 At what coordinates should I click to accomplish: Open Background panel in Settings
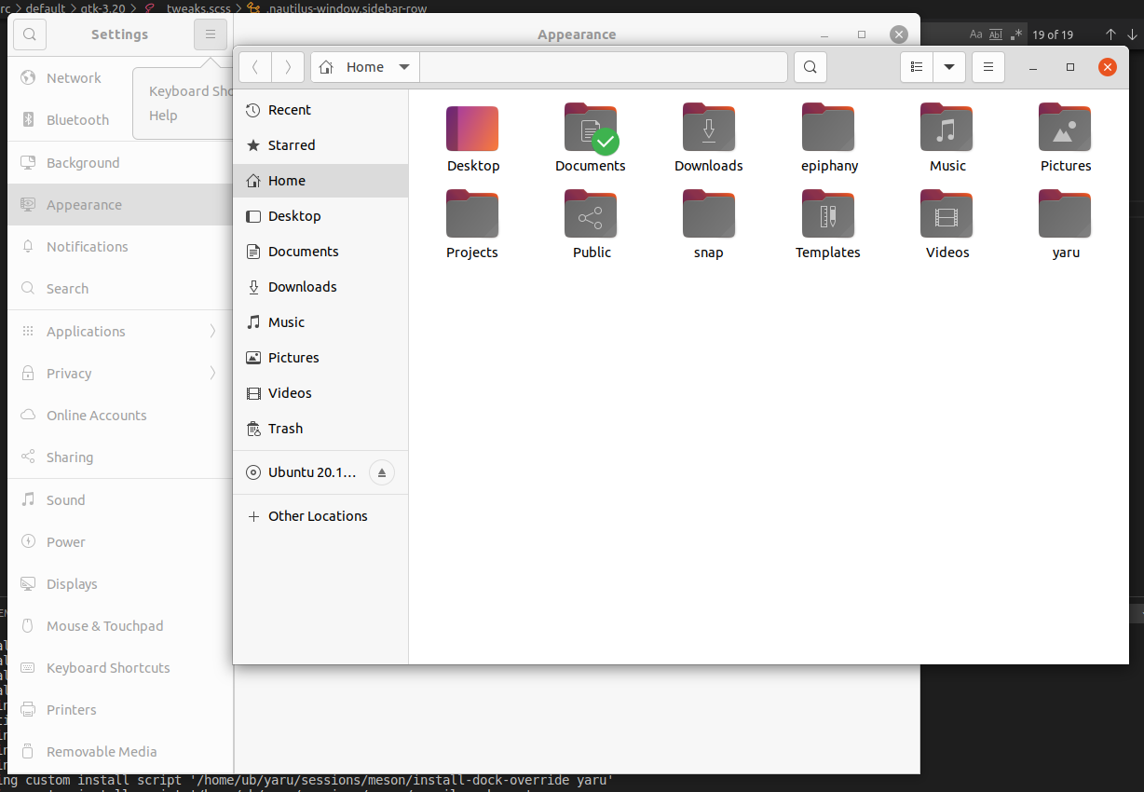120,163
